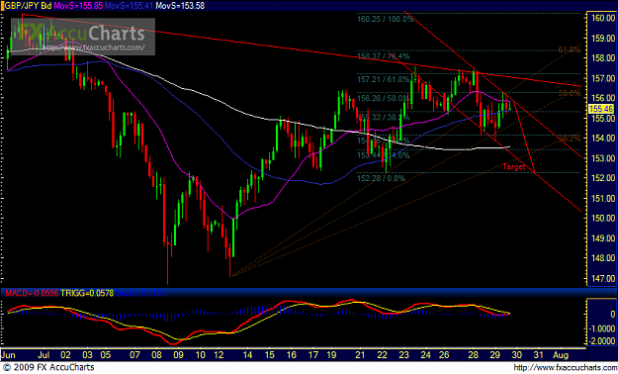Click the Jul label on date axis
This screenshot has width=618, height=374.
coord(44,354)
